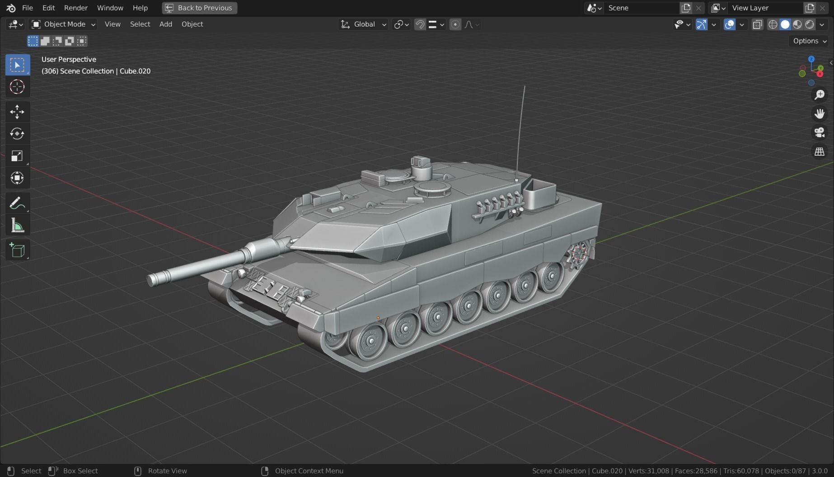Switch to solid viewport shading
Screen dimensions: 834x477
[x=785, y=24]
